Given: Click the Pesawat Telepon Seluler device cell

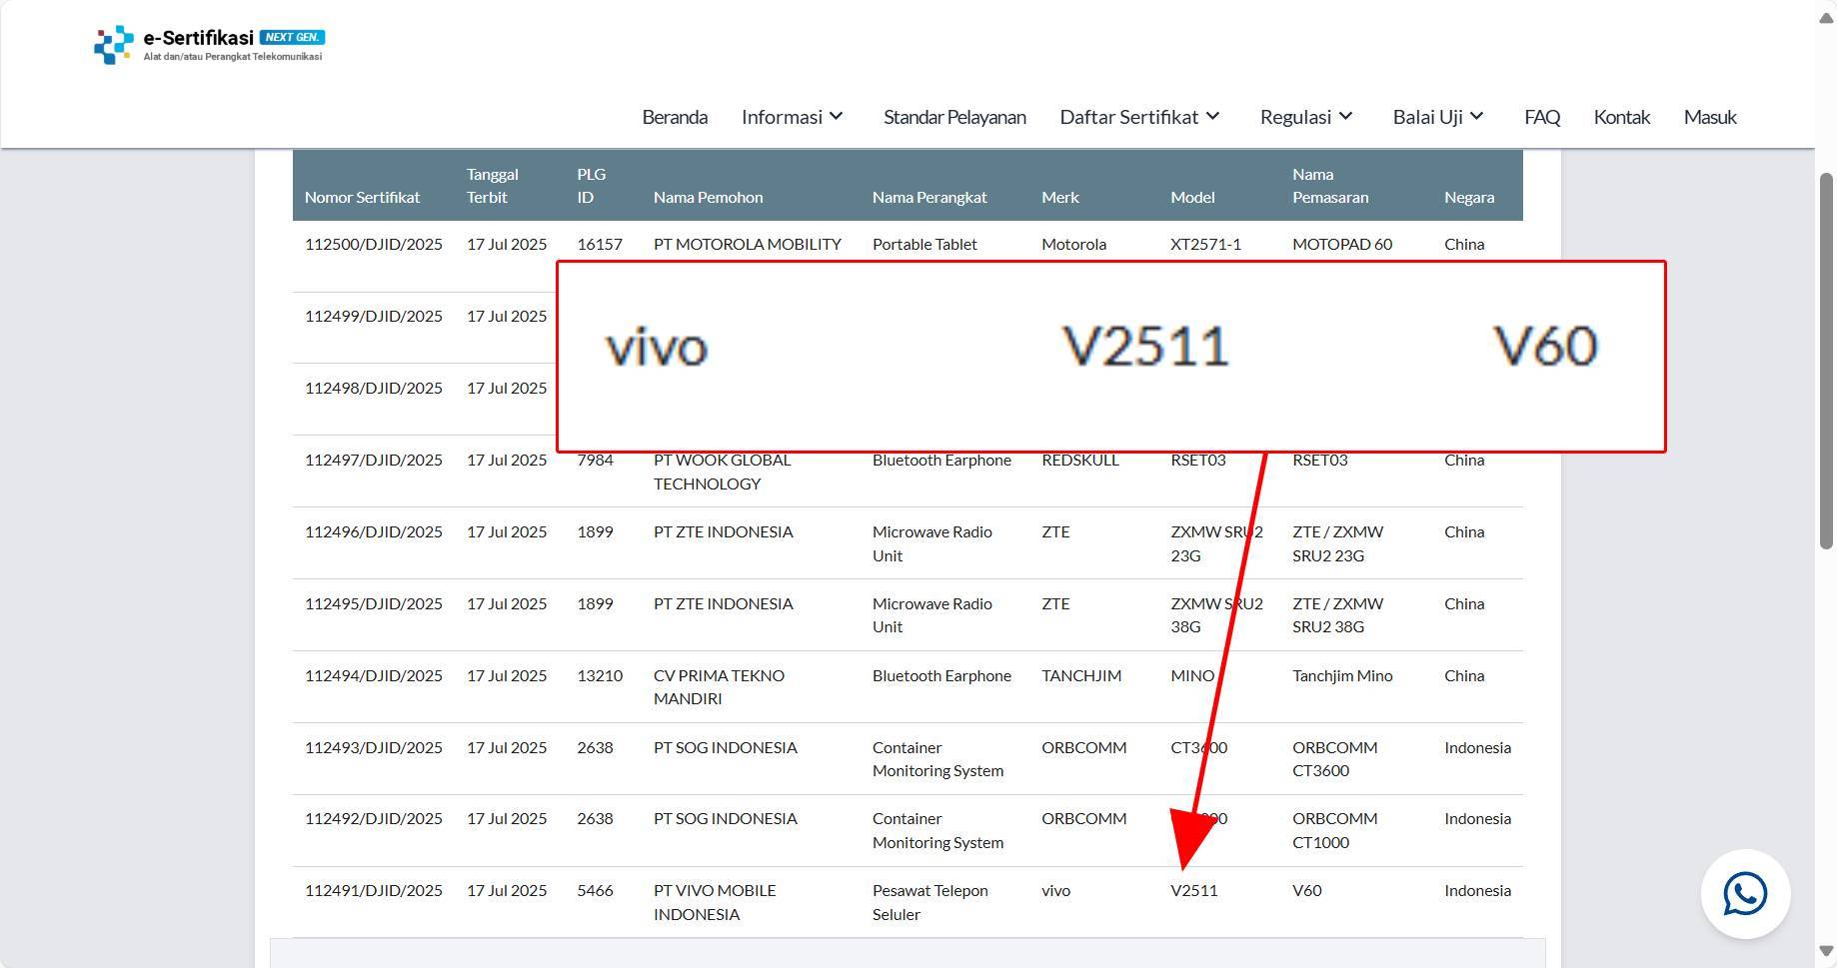Looking at the screenshot, I should [929, 902].
